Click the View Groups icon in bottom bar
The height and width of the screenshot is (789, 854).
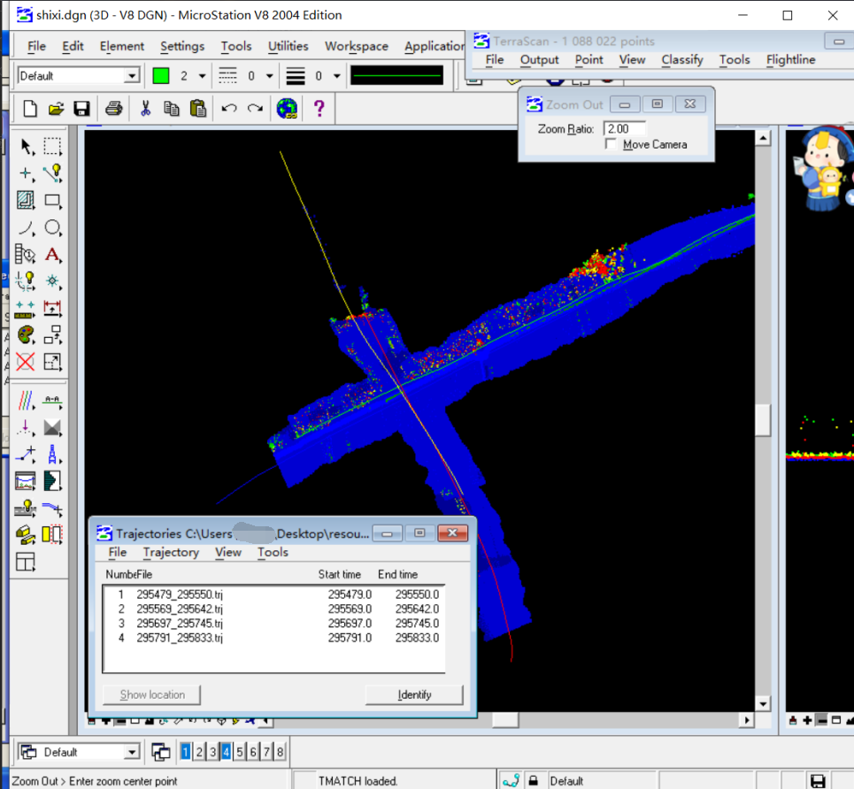coord(161,752)
